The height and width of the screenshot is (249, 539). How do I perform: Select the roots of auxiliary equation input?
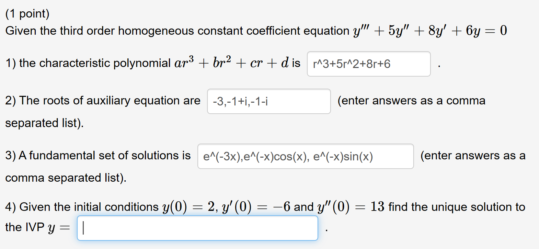(268, 101)
